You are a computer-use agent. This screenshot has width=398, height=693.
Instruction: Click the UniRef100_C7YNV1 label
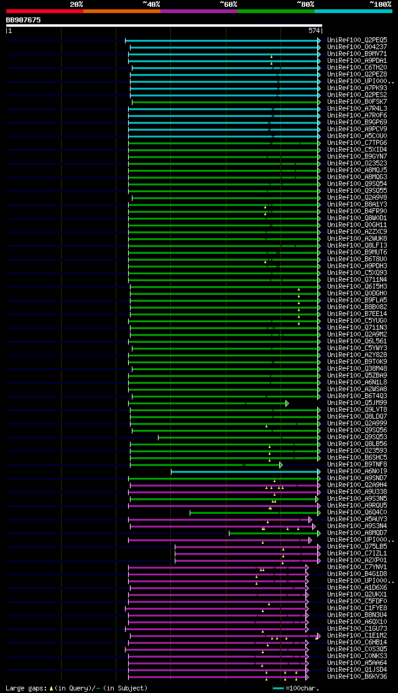[357, 567]
